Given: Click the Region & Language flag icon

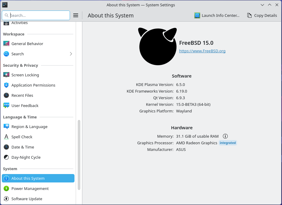Looking at the screenshot, I should (6, 127).
